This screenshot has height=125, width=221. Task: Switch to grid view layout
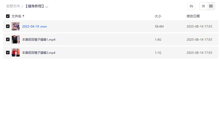pyautogui.click(x=211, y=6)
